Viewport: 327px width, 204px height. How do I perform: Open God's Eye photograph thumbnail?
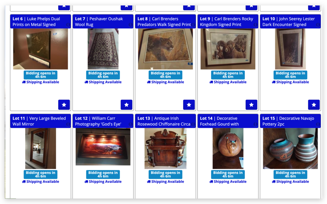(x=103, y=147)
